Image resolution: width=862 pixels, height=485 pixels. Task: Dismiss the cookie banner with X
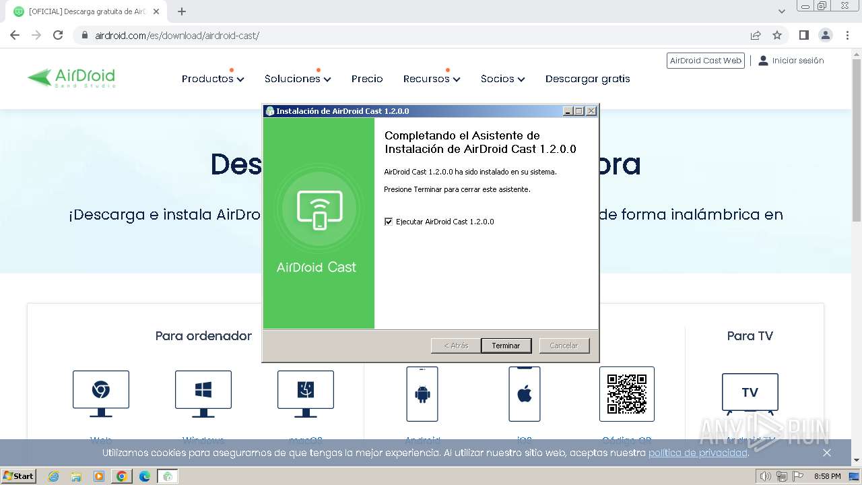tap(827, 453)
